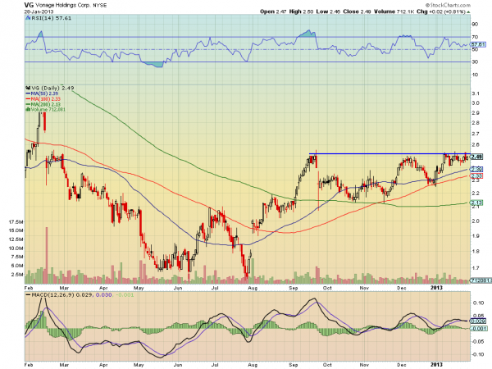Click the tallest February volume spike bar
The height and width of the screenshot is (369, 492).
pos(47,255)
